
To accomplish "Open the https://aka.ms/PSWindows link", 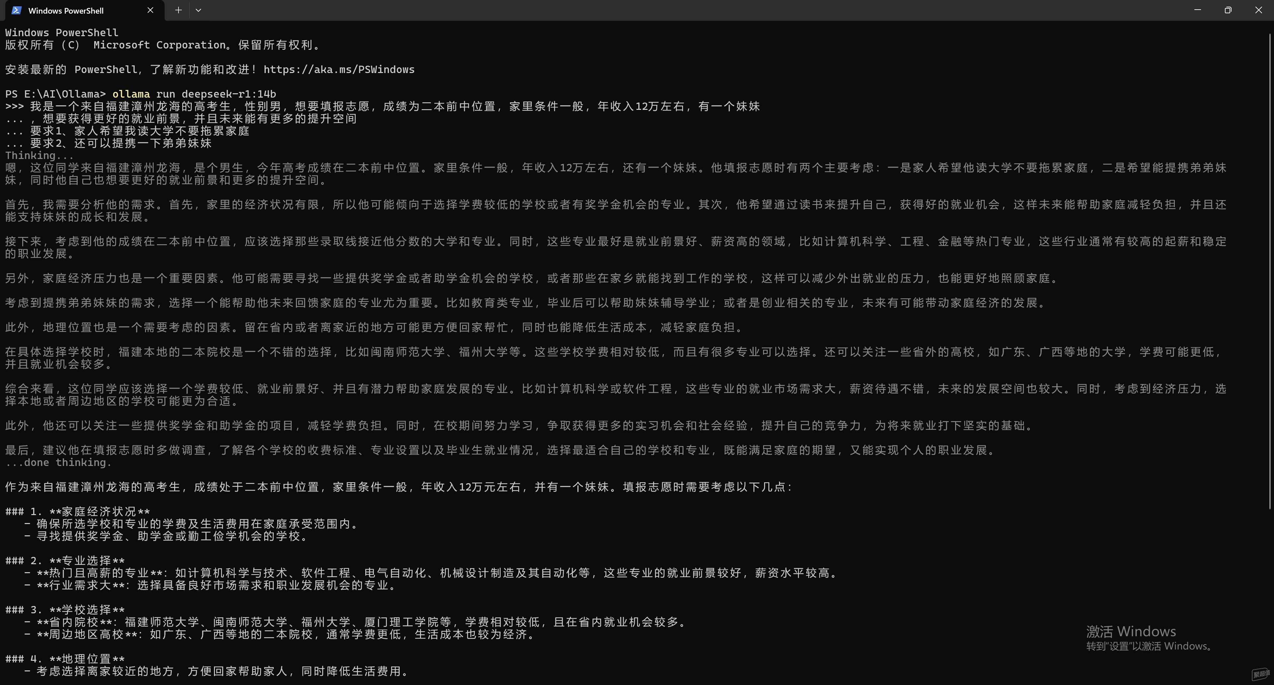I will coord(339,70).
